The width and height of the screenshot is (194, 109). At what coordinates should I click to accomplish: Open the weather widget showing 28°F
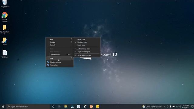152,107
